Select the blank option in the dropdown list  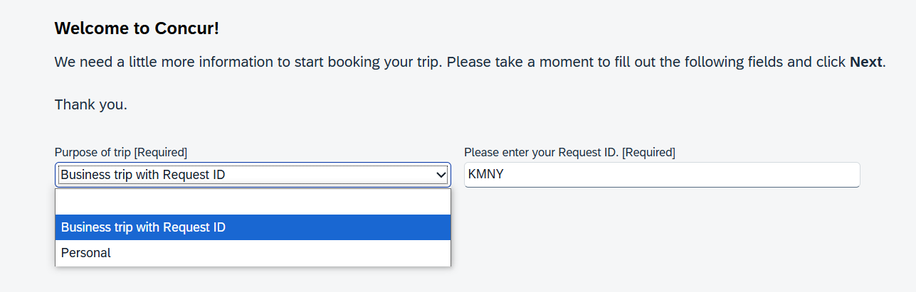coord(253,202)
